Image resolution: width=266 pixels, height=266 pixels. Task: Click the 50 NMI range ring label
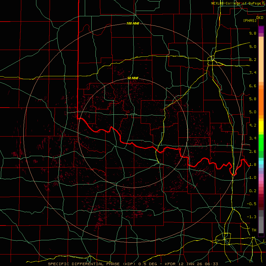pyautogui.click(x=133, y=78)
